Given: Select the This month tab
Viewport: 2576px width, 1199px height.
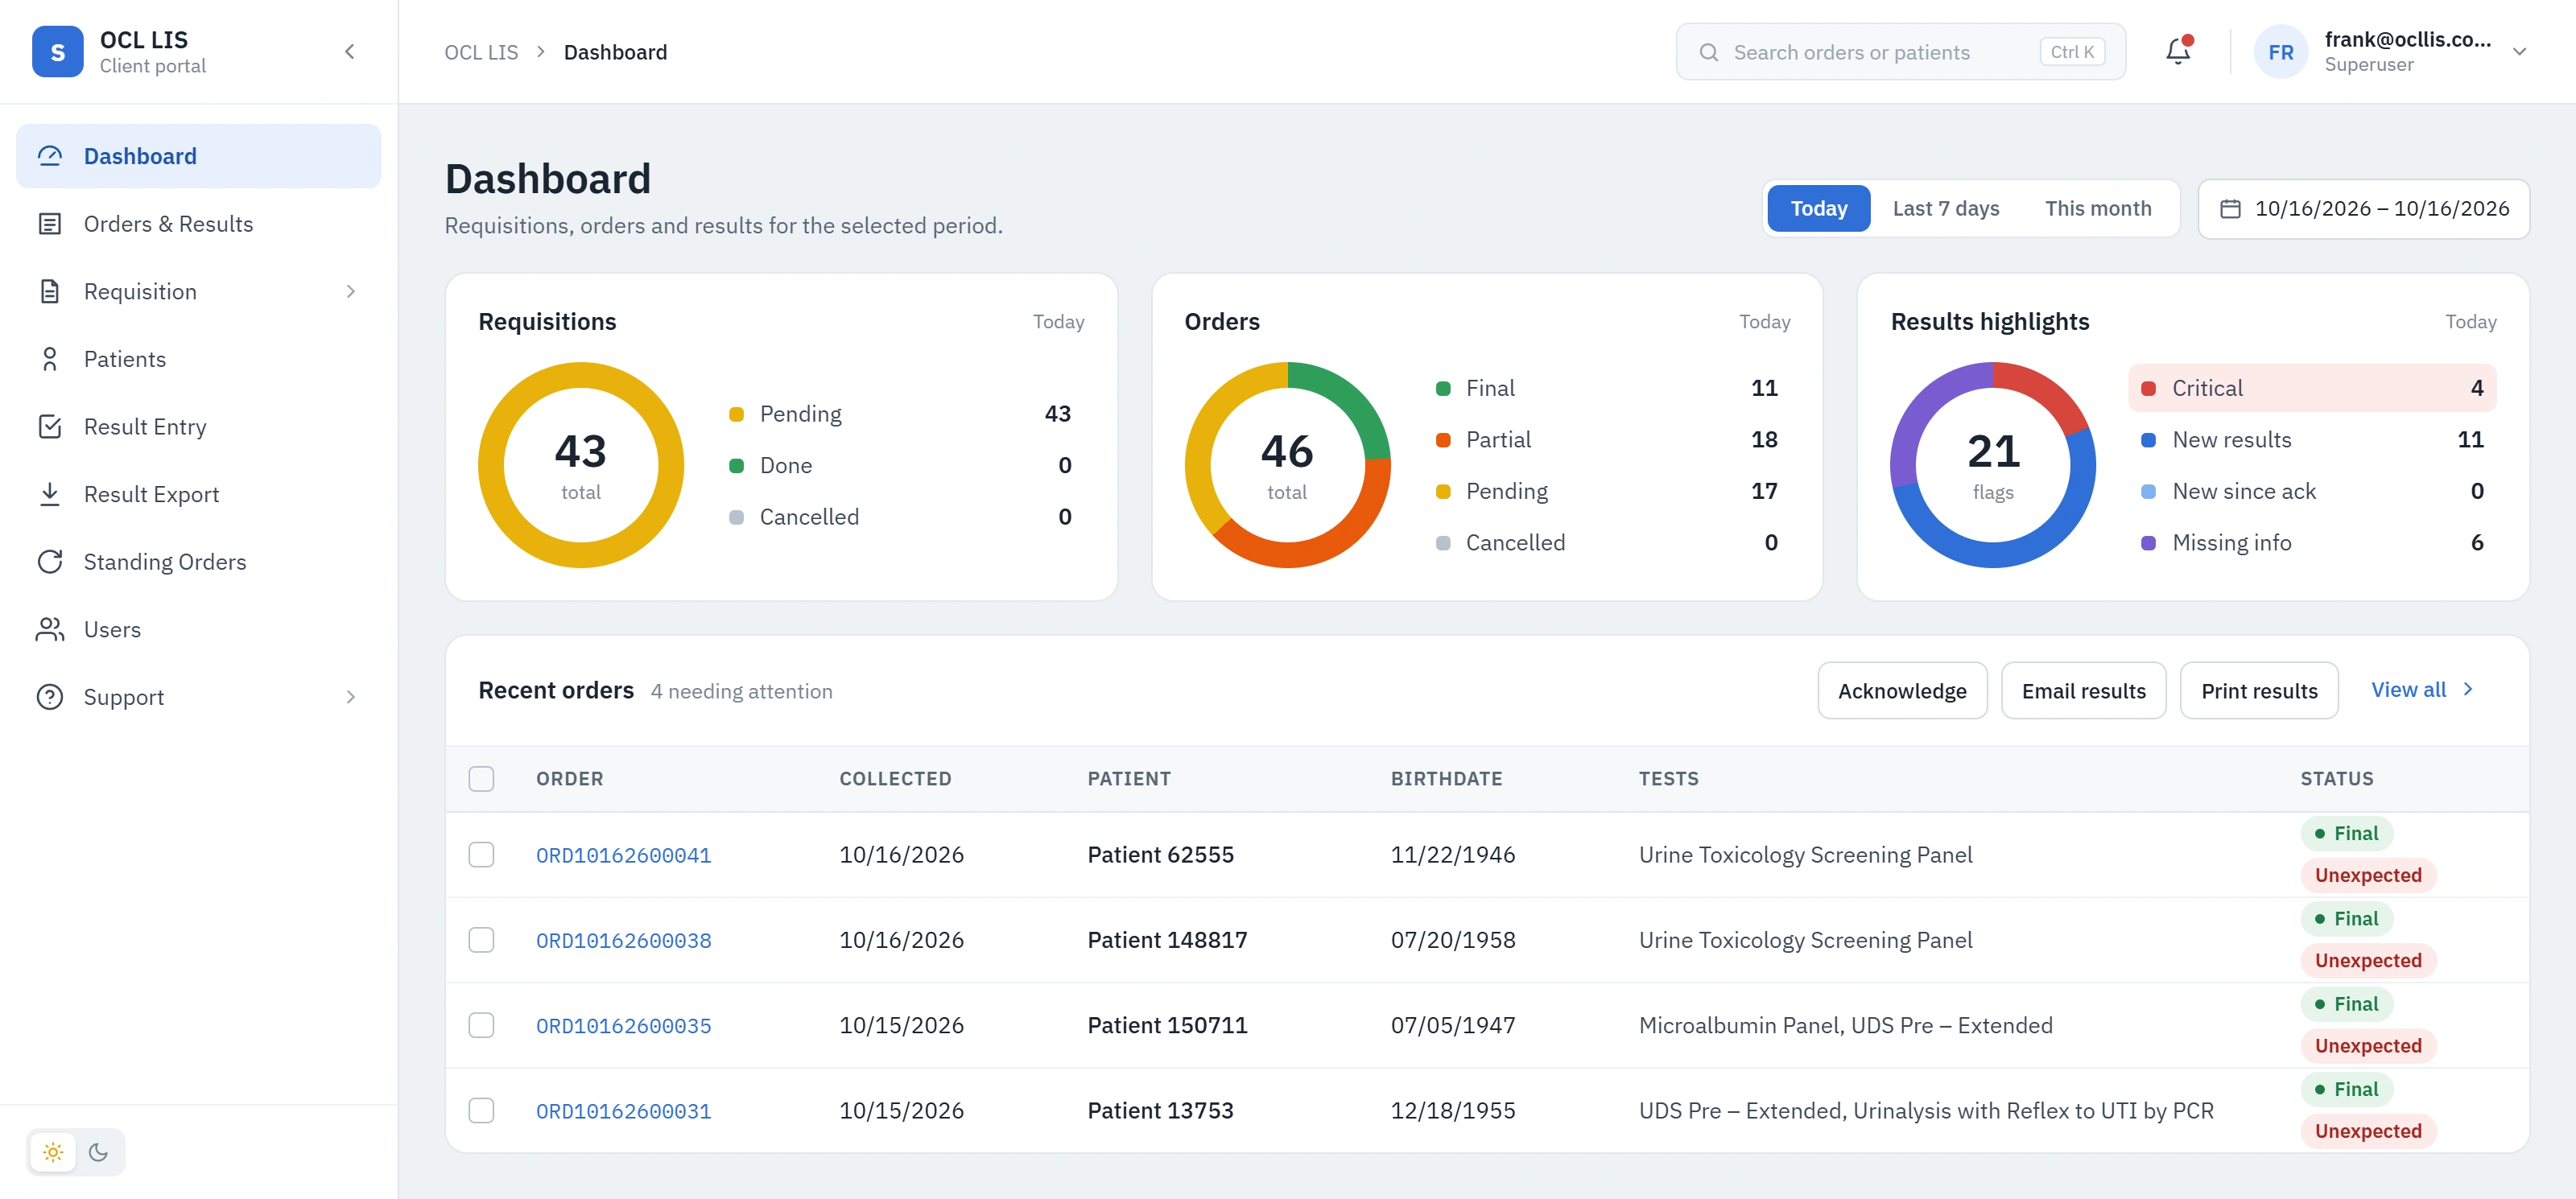Looking at the screenshot, I should 2097,209.
